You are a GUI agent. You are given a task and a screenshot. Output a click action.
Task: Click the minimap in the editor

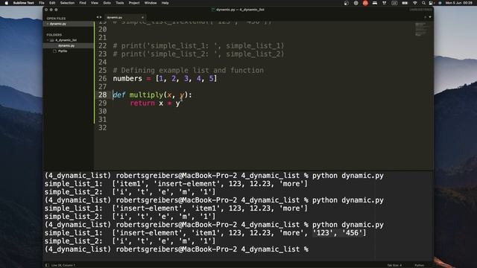[x=421, y=29]
